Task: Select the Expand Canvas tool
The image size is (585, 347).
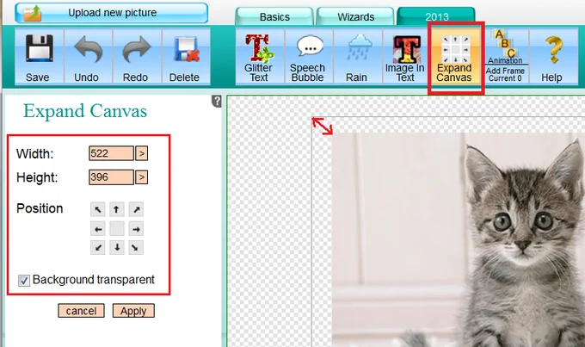Action: tap(455, 57)
